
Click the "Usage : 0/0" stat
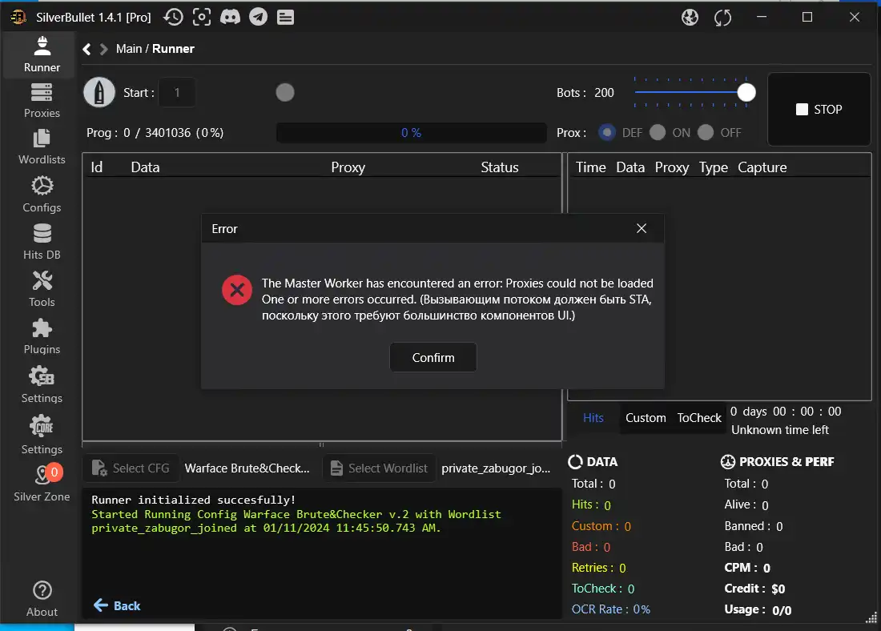758,609
